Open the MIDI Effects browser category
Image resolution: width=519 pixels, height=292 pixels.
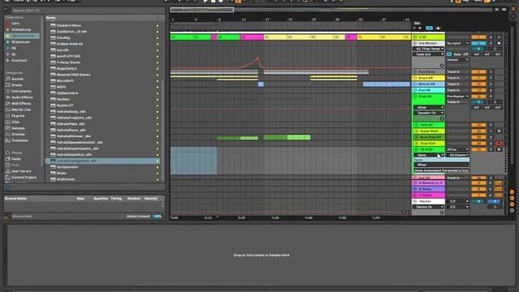(x=21, y=103)
